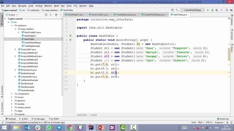Viewport: 234px width, 131px height.
Task: Click scroll from source target icon
Action: 46,15
